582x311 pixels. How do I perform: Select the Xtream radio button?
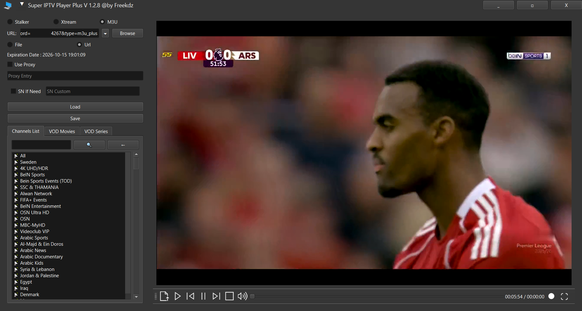(56, 22)
